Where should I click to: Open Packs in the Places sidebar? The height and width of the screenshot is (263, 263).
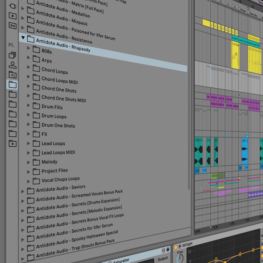(12, 55)
